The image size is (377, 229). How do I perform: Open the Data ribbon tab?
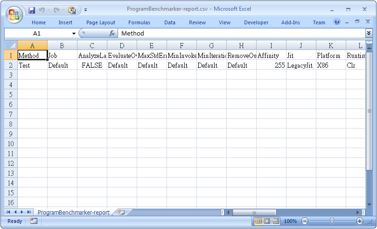169,22
